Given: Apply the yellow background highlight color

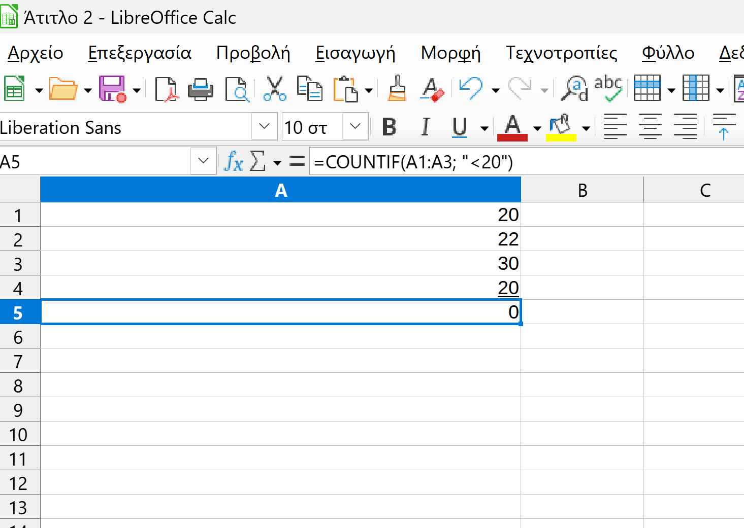Looking at the screenshot, I should 561,127.
